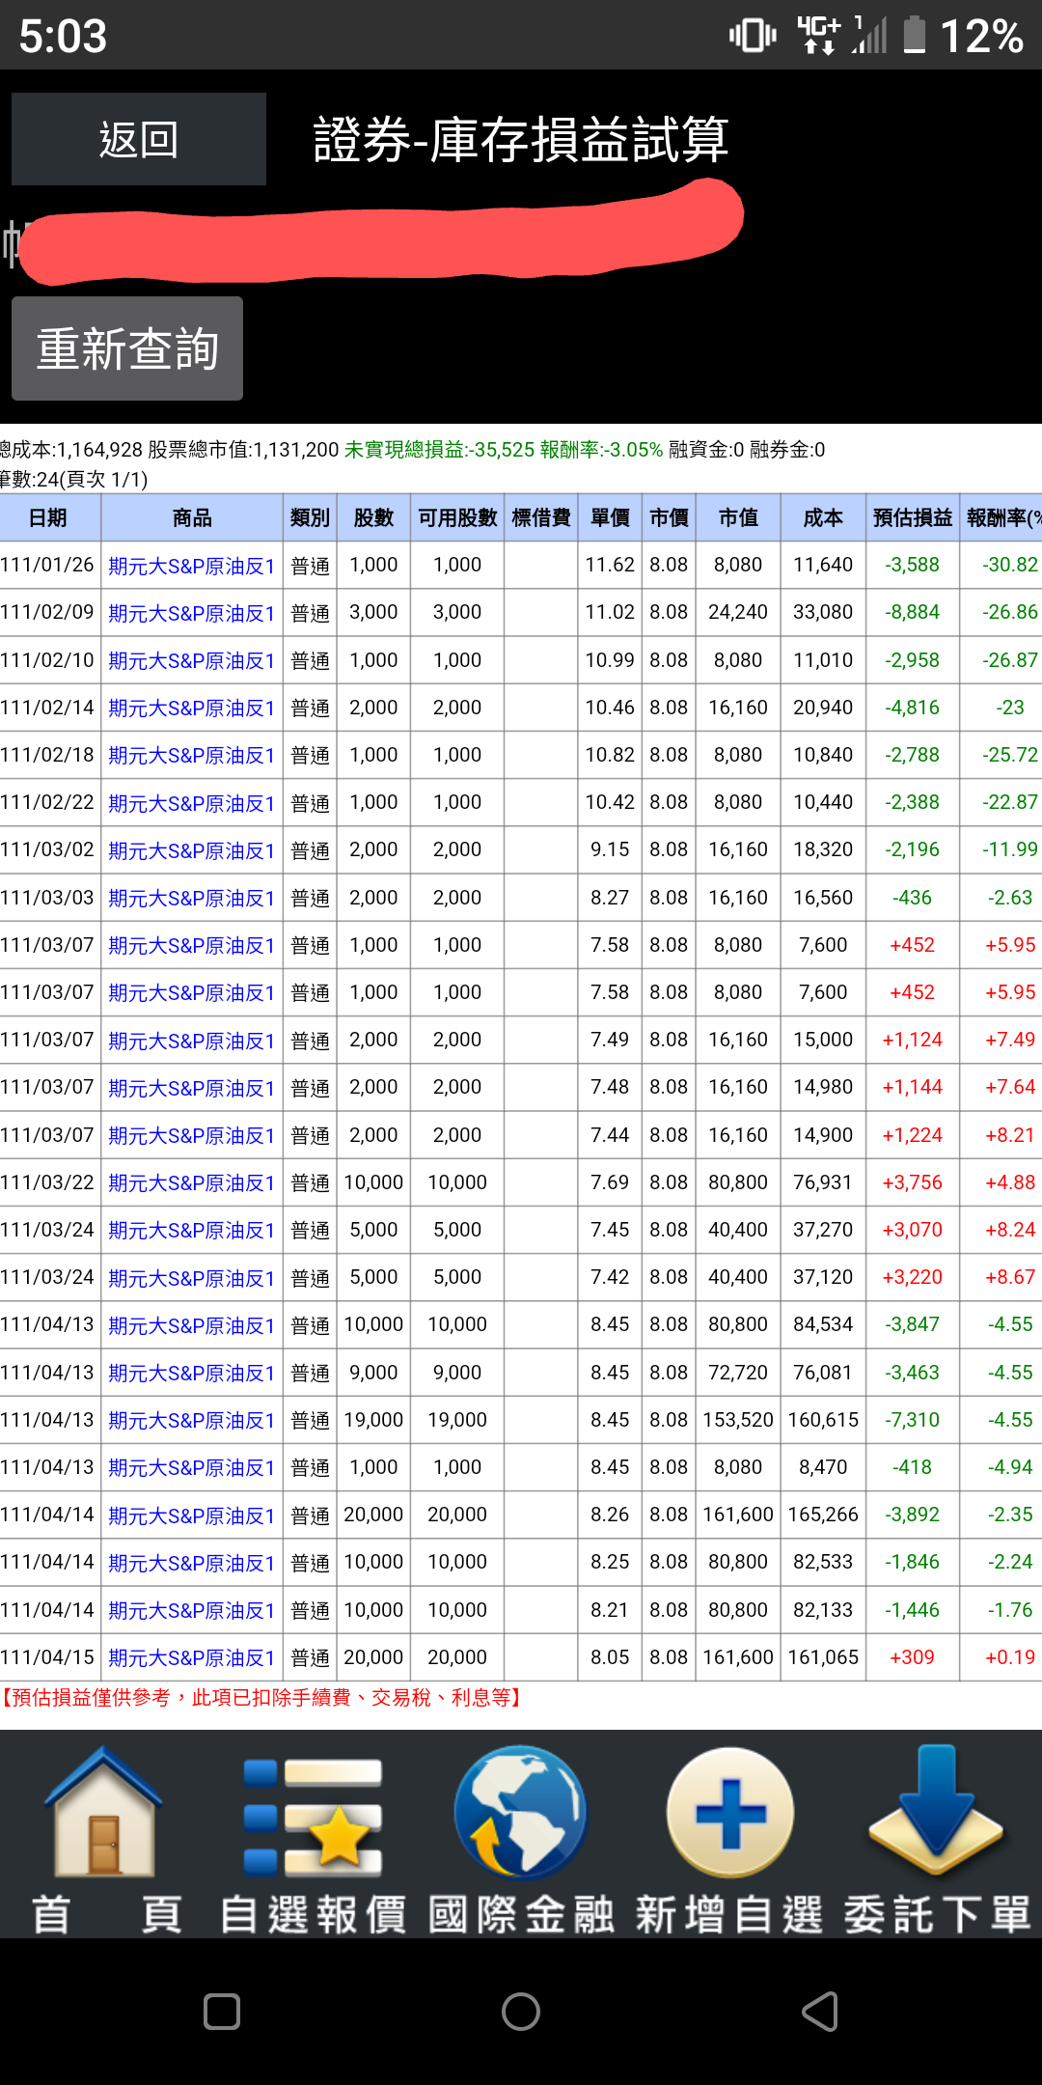Screen dimensions: 1042x2085
Task: Tap the 商品 column header
Action: tap(192, 518)
